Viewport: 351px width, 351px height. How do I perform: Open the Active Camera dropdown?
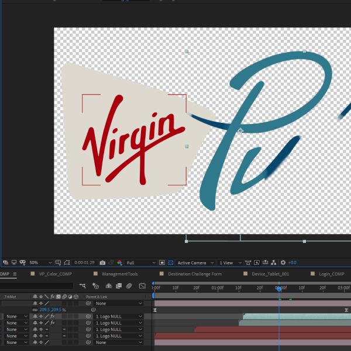(x=195, y=263)
